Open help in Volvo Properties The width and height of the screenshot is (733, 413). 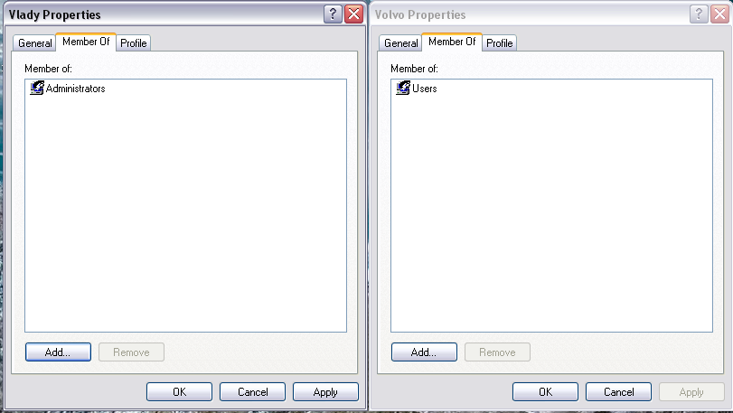tap(699, 14)
